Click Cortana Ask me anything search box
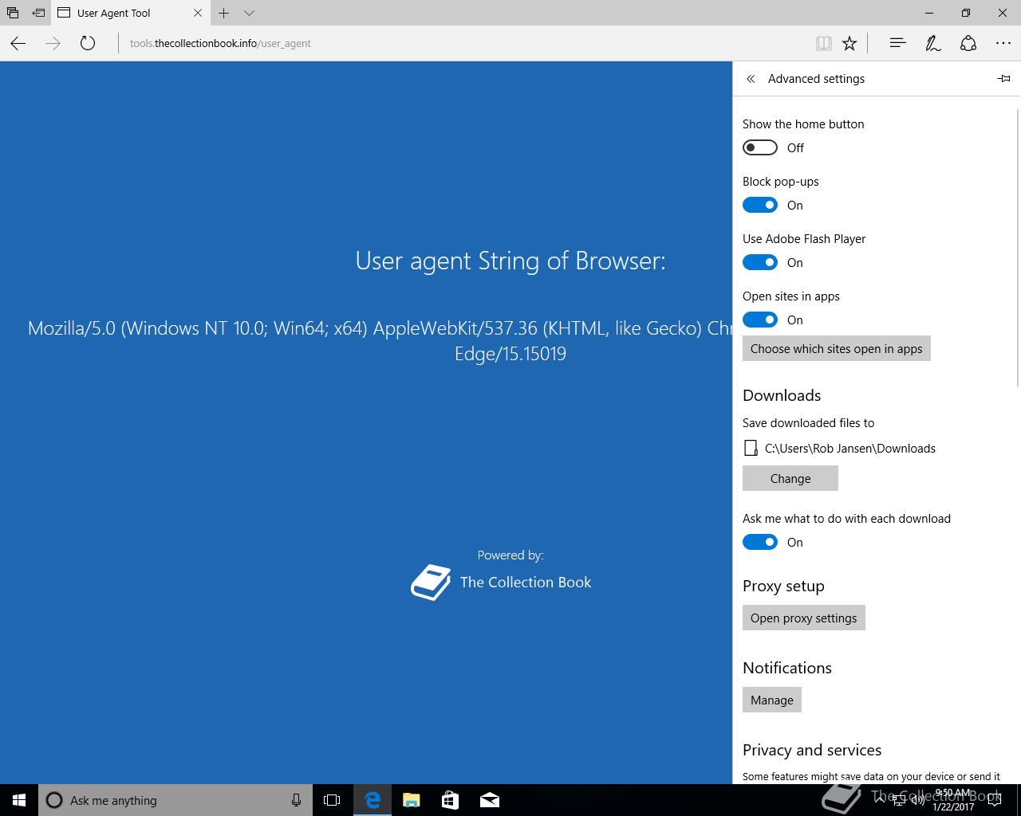Viewport: 1021px width, 816px height. (175, 800)
